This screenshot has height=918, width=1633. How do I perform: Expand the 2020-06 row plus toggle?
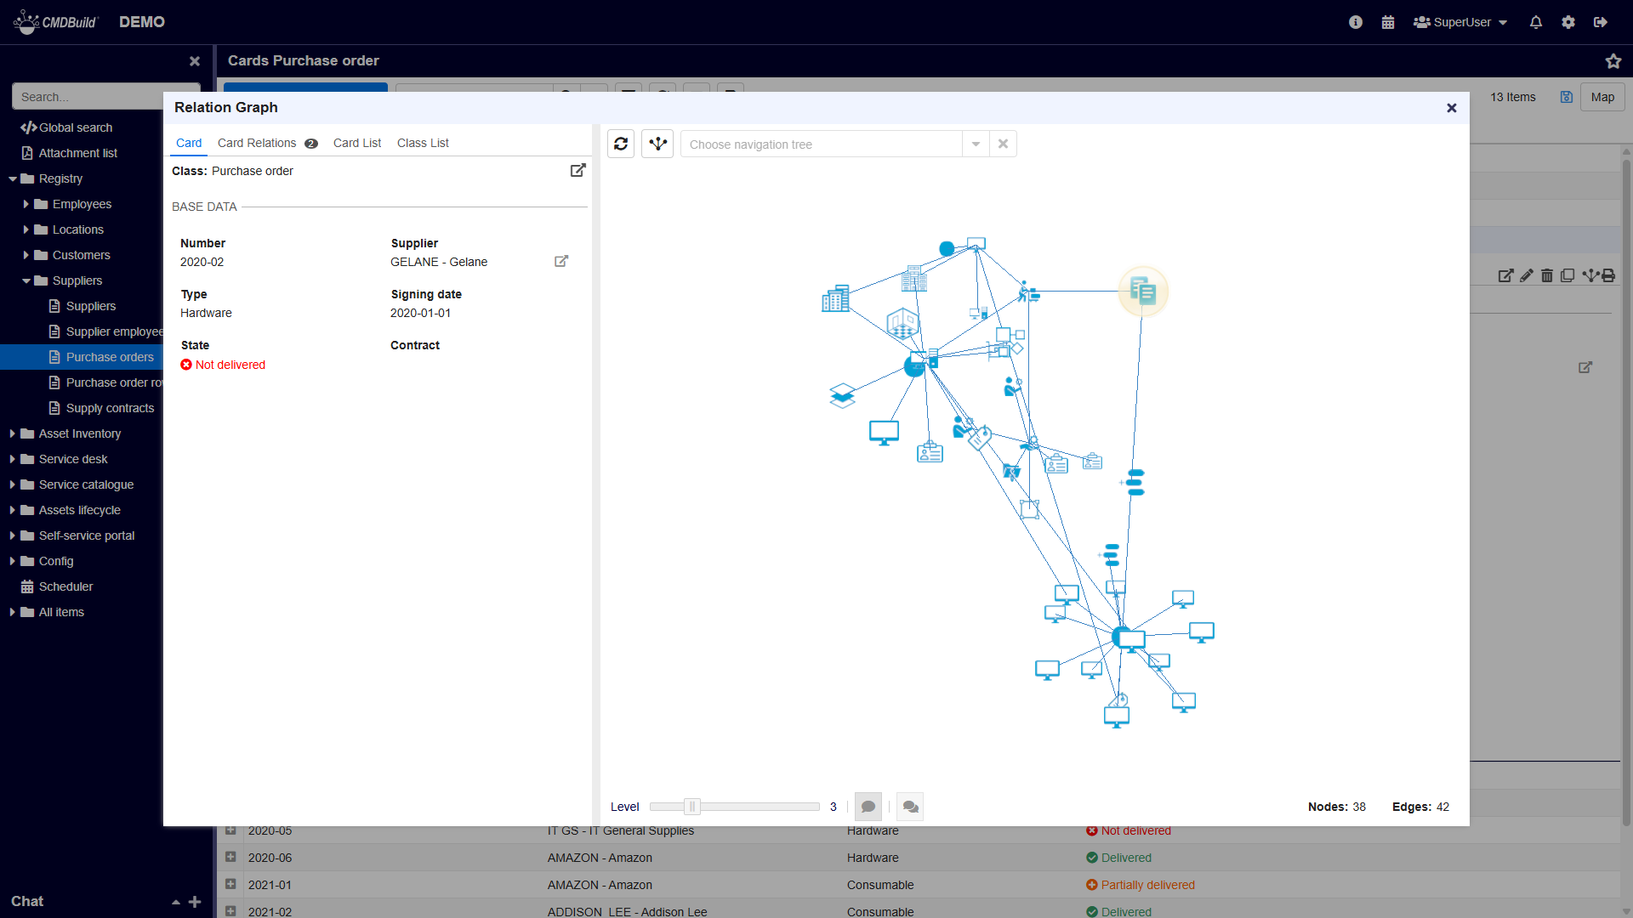pyautogui.click(x=230, y=858)
